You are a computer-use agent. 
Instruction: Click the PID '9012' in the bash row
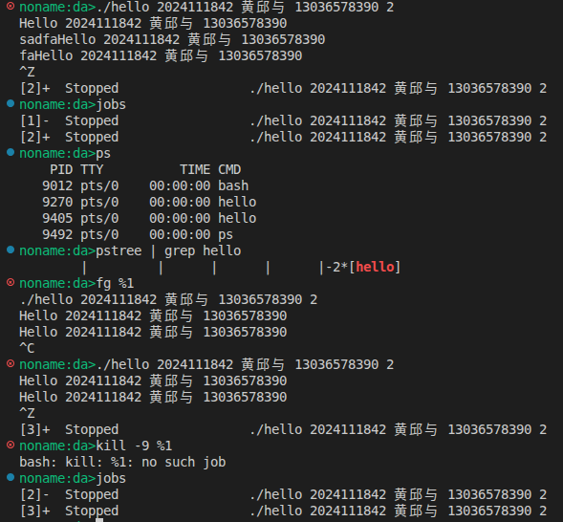click(x=57, y=186)
